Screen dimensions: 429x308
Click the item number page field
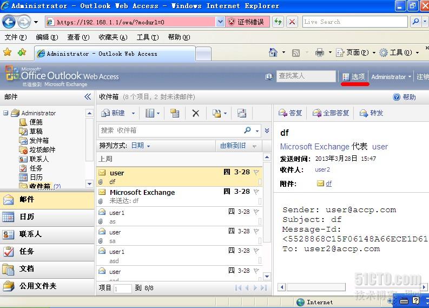(x=123, y=289)
